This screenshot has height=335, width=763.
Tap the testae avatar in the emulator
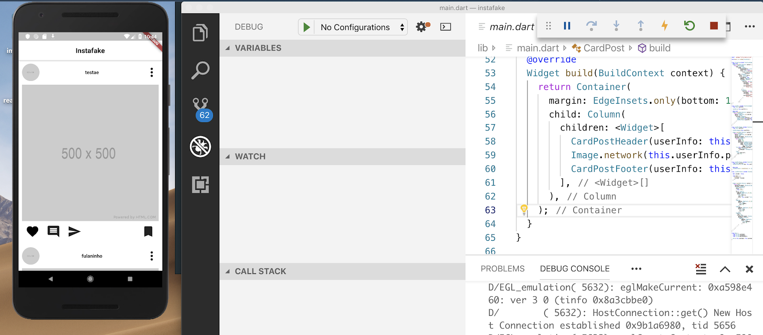point(31,72)
